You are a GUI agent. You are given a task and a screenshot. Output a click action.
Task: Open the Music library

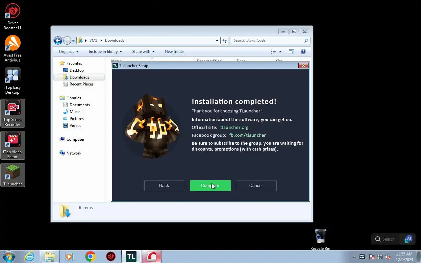tap(75, 112)
